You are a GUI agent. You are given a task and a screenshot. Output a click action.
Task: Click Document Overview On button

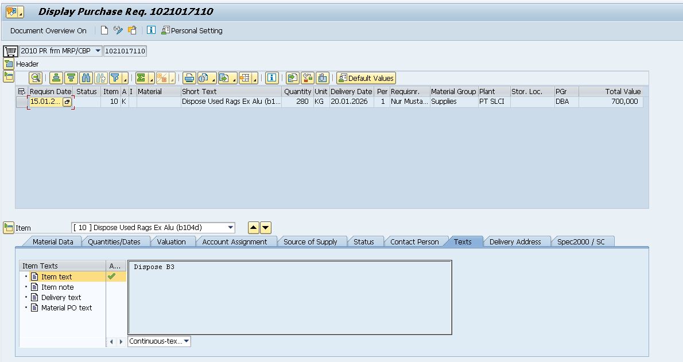pos(48,30)
